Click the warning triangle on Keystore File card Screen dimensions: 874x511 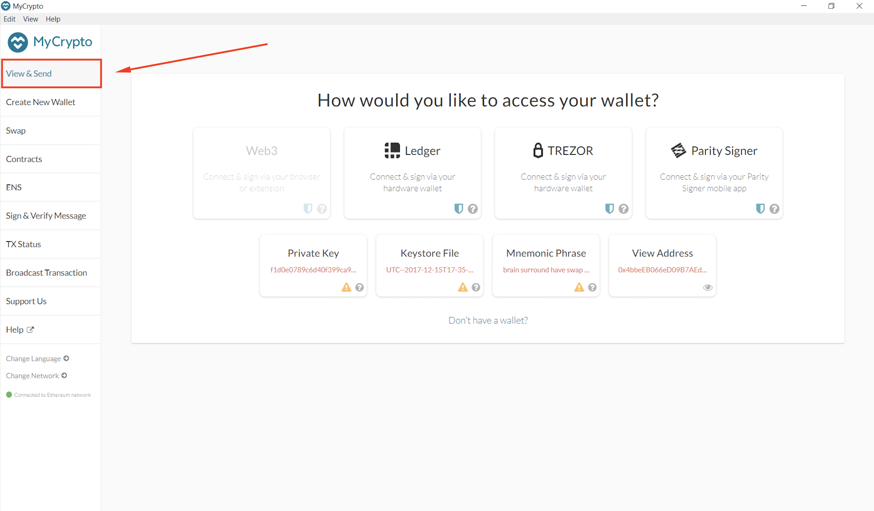(463, 287)
